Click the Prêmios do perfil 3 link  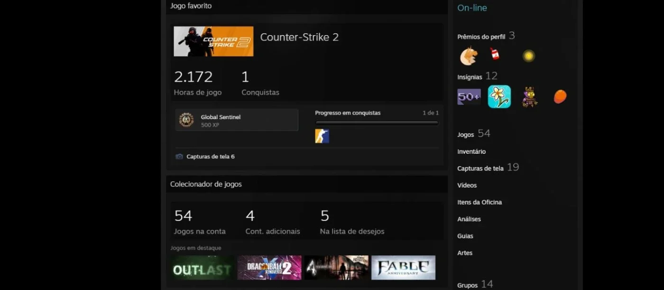[x=486, y=36]
